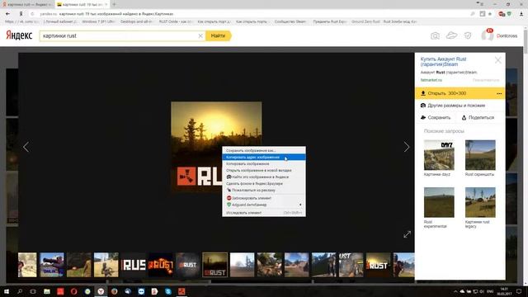Expand the Adguard Антибаннер submenu
Image resolution: width=528 pixels, height=297 pixels.
[264, 205]
